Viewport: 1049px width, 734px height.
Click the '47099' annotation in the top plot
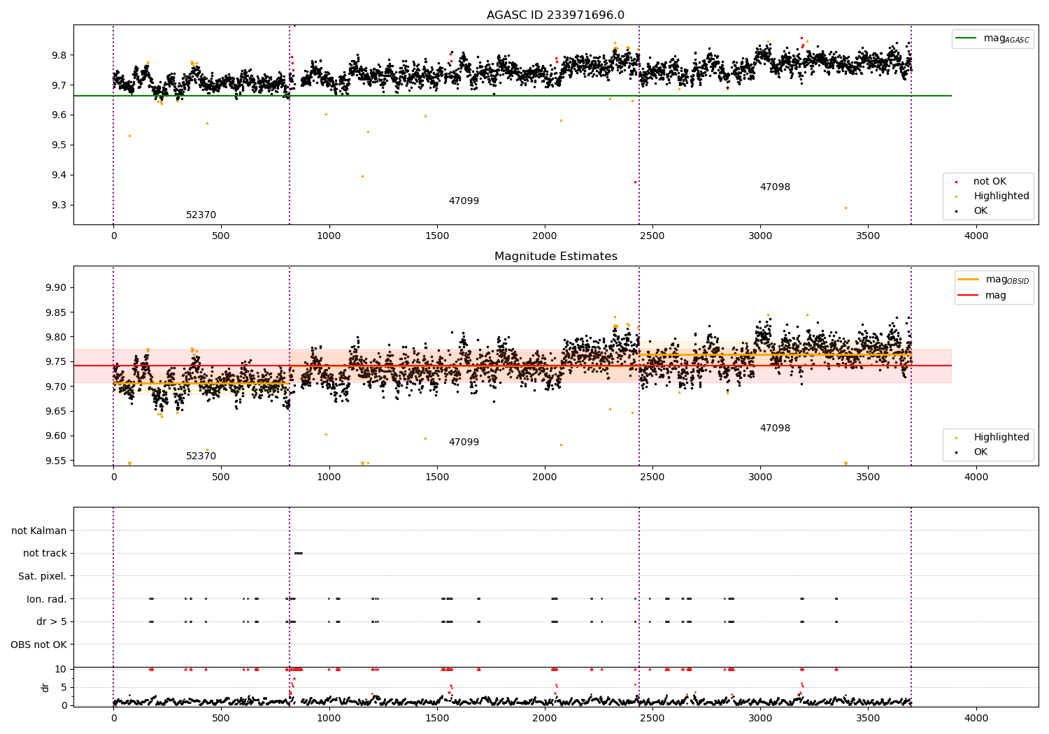[x=464, y=201]
